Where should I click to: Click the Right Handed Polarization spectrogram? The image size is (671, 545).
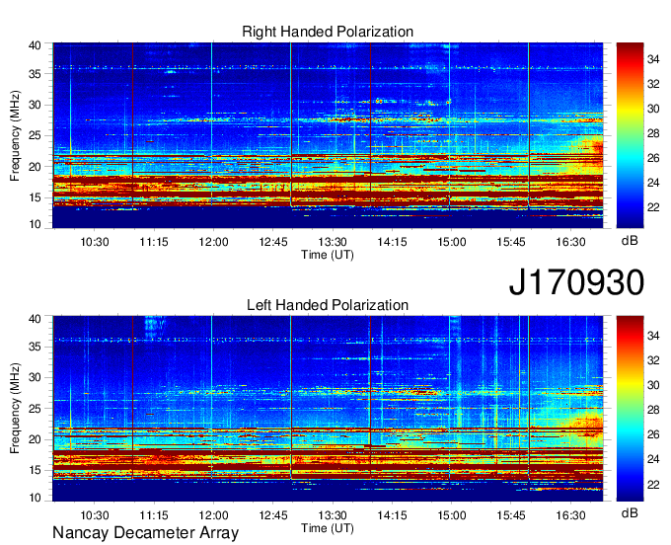[x=328, y=135]
